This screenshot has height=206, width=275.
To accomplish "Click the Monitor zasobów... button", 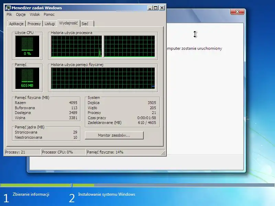I will (x=114, y=135).
